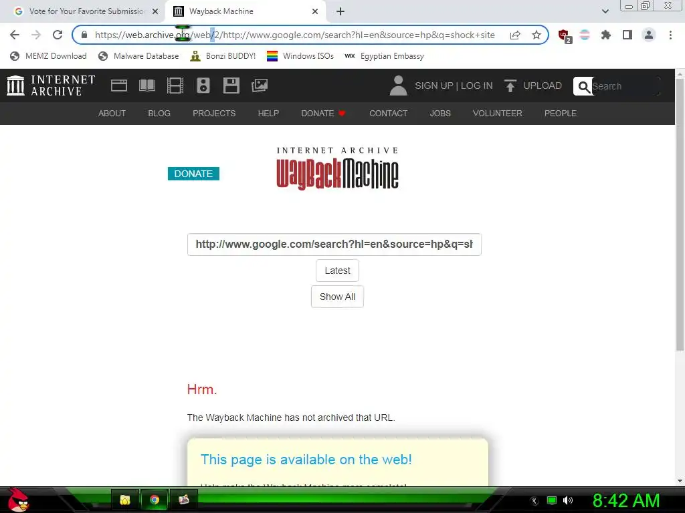685x513 pixels.
Task: Open the Software floppy disk icon
Action: click(x=231, y=85)
